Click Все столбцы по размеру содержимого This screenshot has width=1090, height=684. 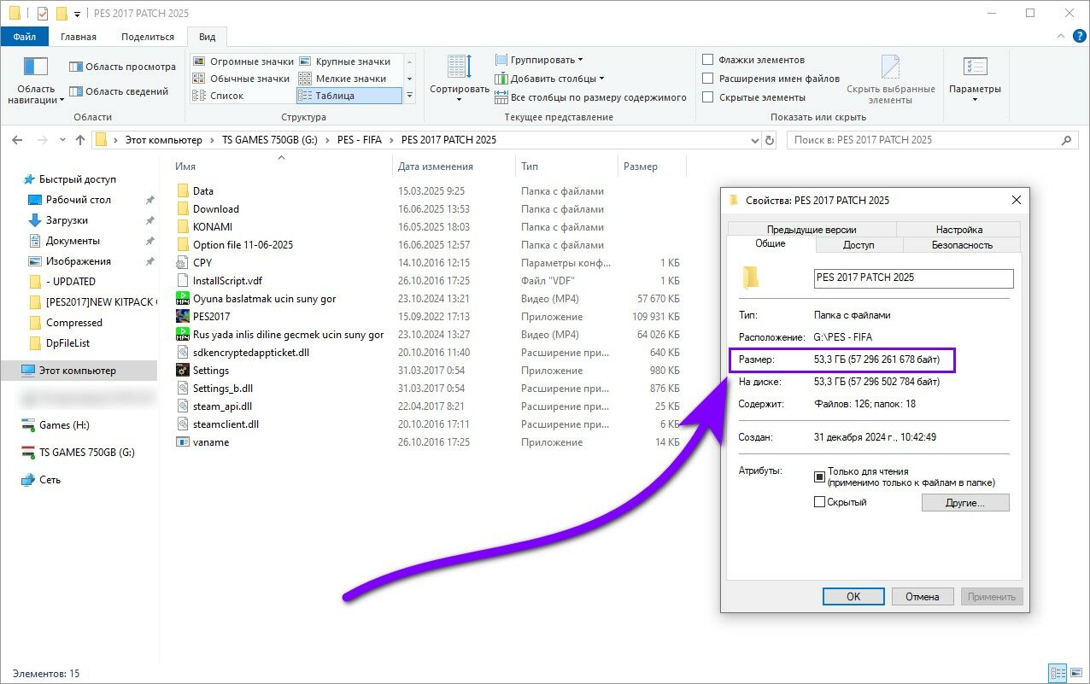pyautogui.click(x=591, y=97)
